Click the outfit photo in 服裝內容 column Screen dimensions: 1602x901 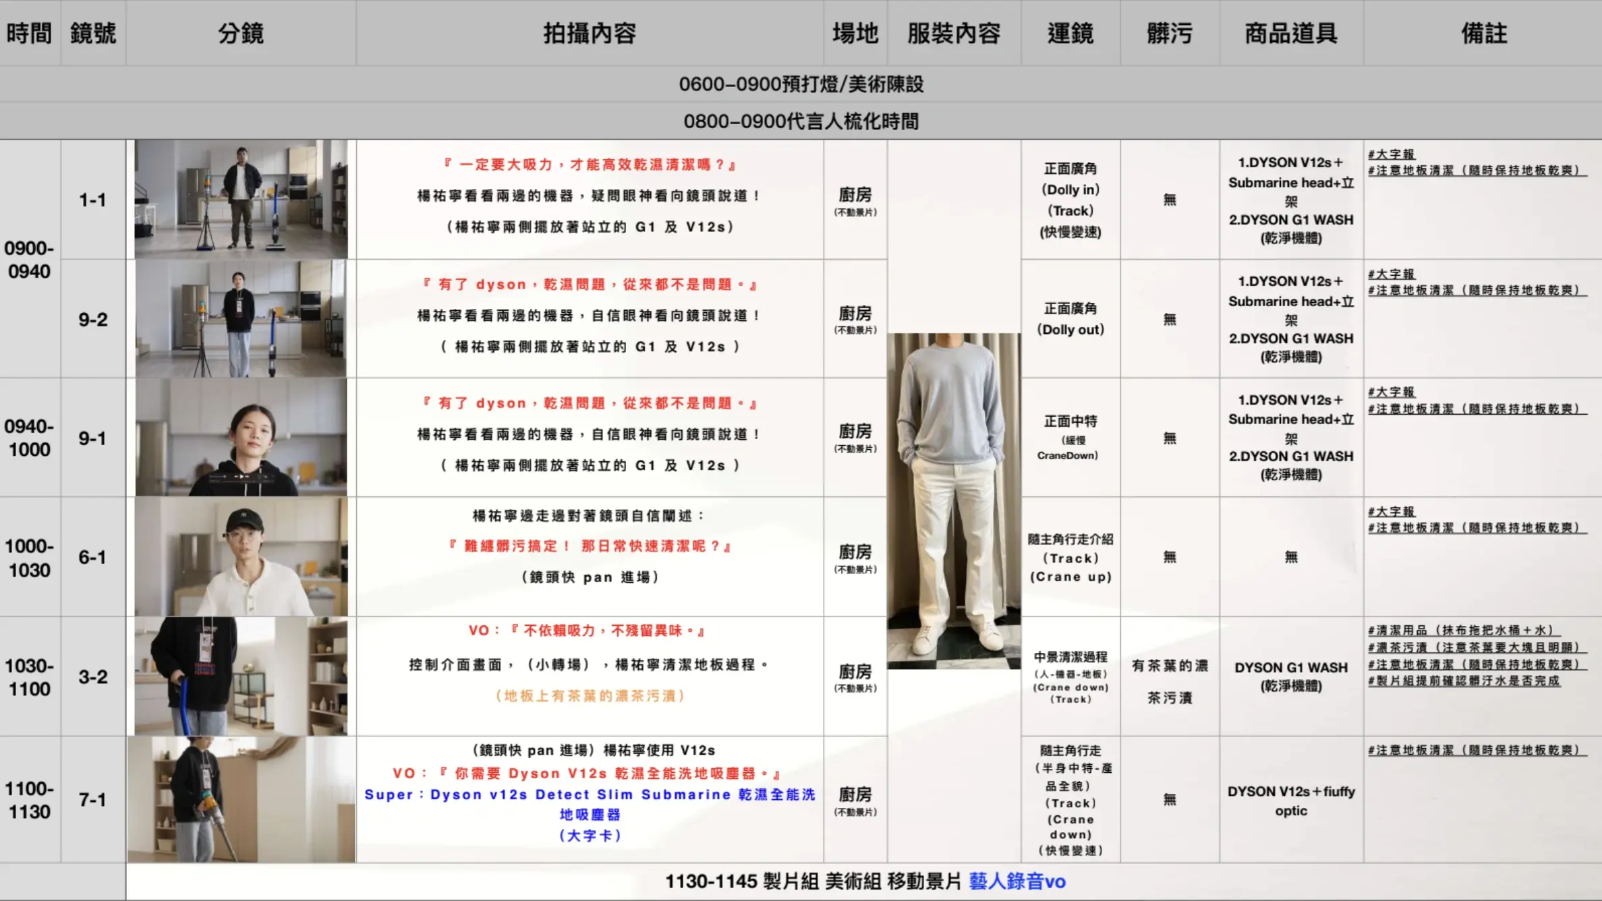pos(954,501)
